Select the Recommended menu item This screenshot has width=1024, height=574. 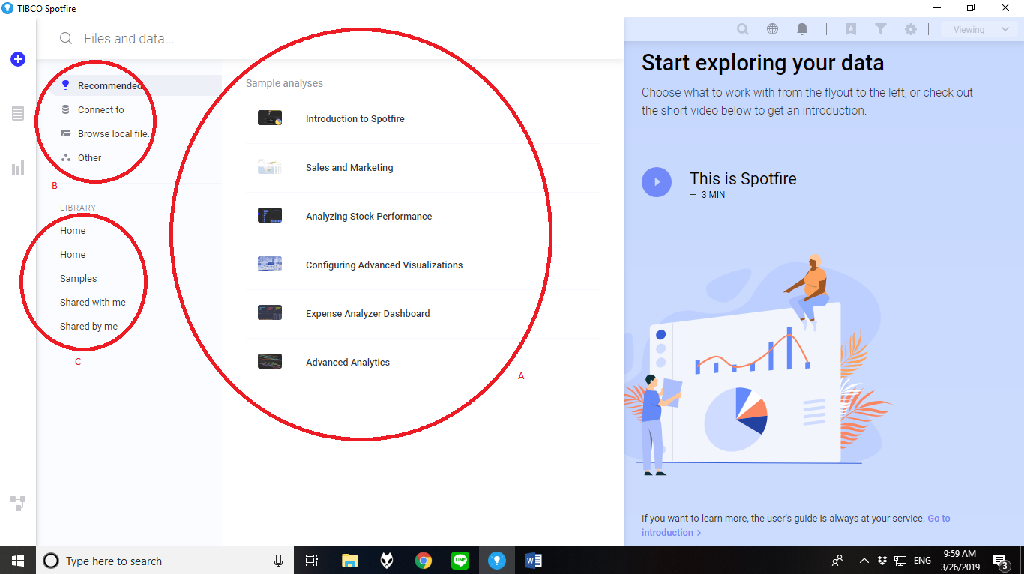click(136, 85)
